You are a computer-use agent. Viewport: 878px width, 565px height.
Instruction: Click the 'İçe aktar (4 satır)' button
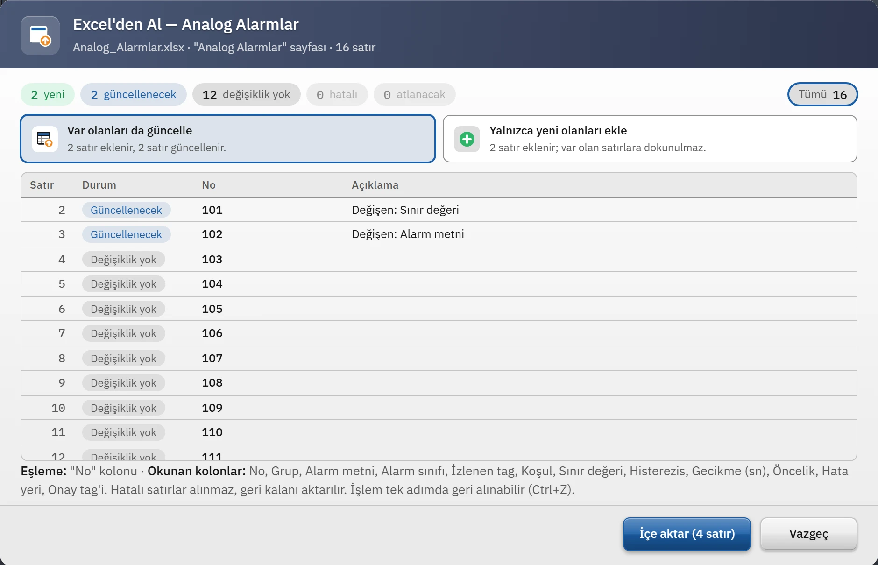pyautogui.click(x=687, y=534)
